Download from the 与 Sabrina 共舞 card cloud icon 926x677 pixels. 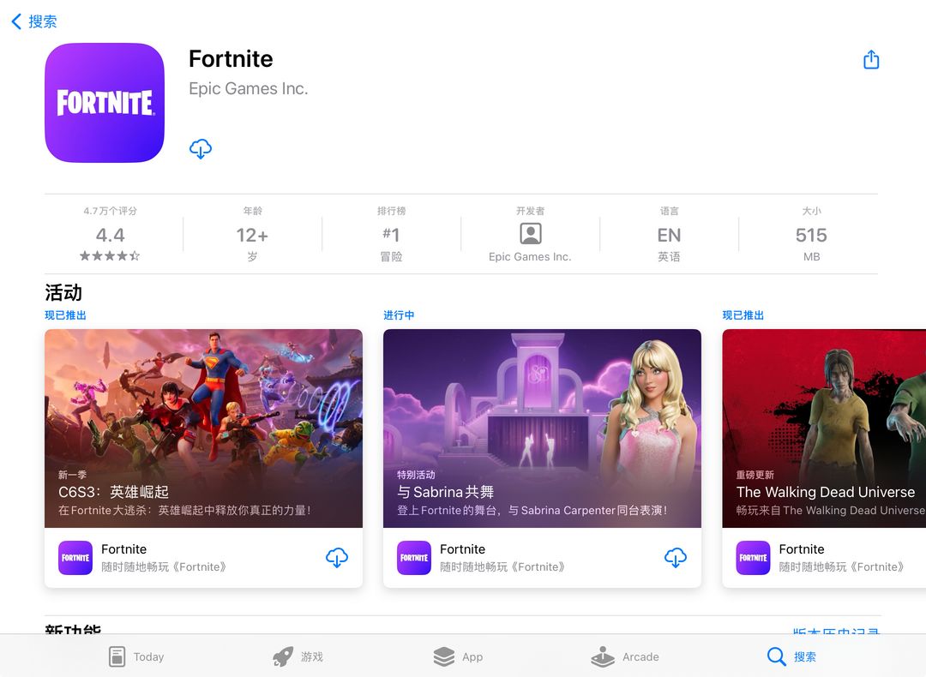click(675, 557)
